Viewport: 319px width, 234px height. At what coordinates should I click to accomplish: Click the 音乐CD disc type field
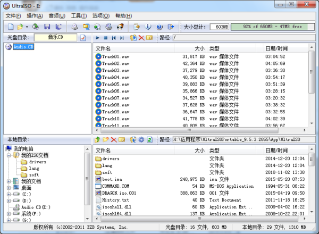pyautogui.click(x=55, y=37)
